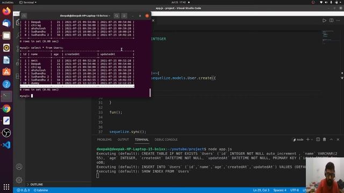Open editor More Actions ellipsis
Image resolution: width=344 pixels, height=193 pixels.
pyautogui.click(x=338, y=20)
